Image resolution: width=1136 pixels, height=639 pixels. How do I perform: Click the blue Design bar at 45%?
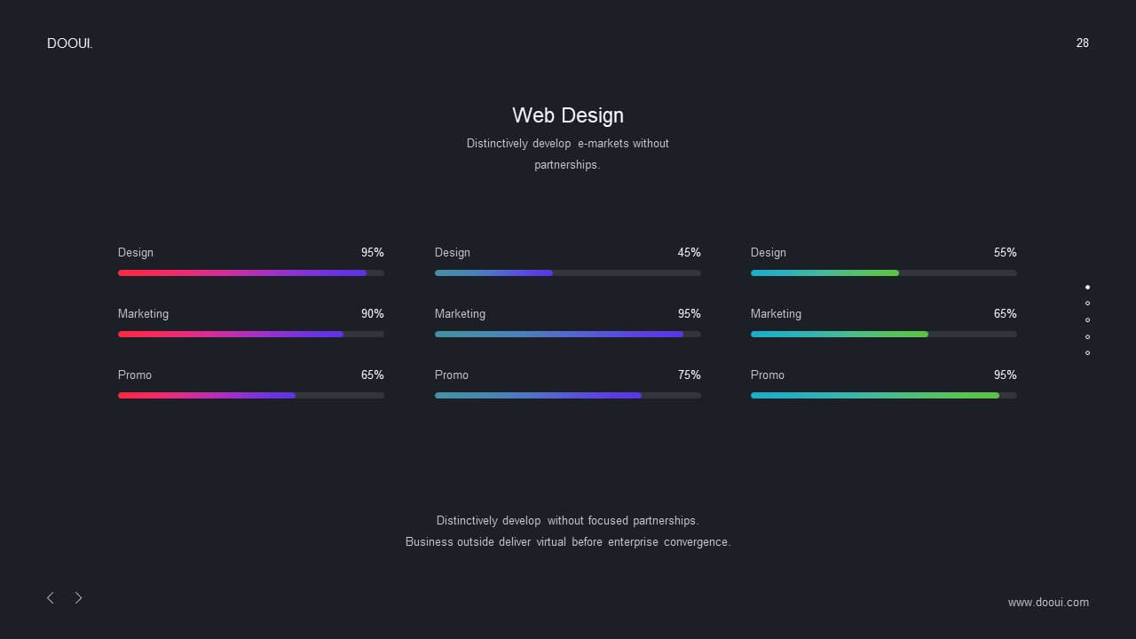click(x=493, y=273)
